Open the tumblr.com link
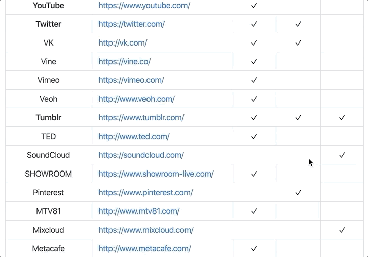Viewport: 368px width, 257px height. click(141, 117)
